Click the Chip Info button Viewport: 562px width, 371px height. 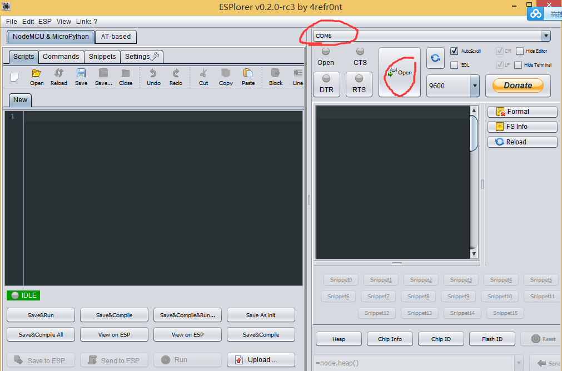[x=390, y=339]
